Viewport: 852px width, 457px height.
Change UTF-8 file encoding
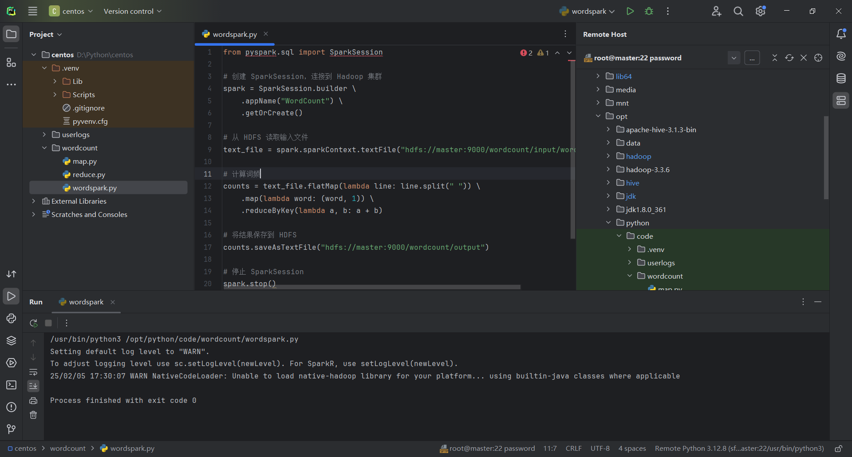(600, 449)
